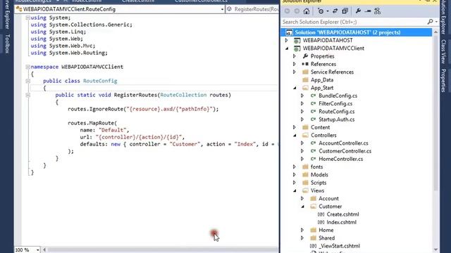Select _ViewStart.cshtml in Solution Explorer
Viewport: 451px width, 253px height.
tap(340, 246)
